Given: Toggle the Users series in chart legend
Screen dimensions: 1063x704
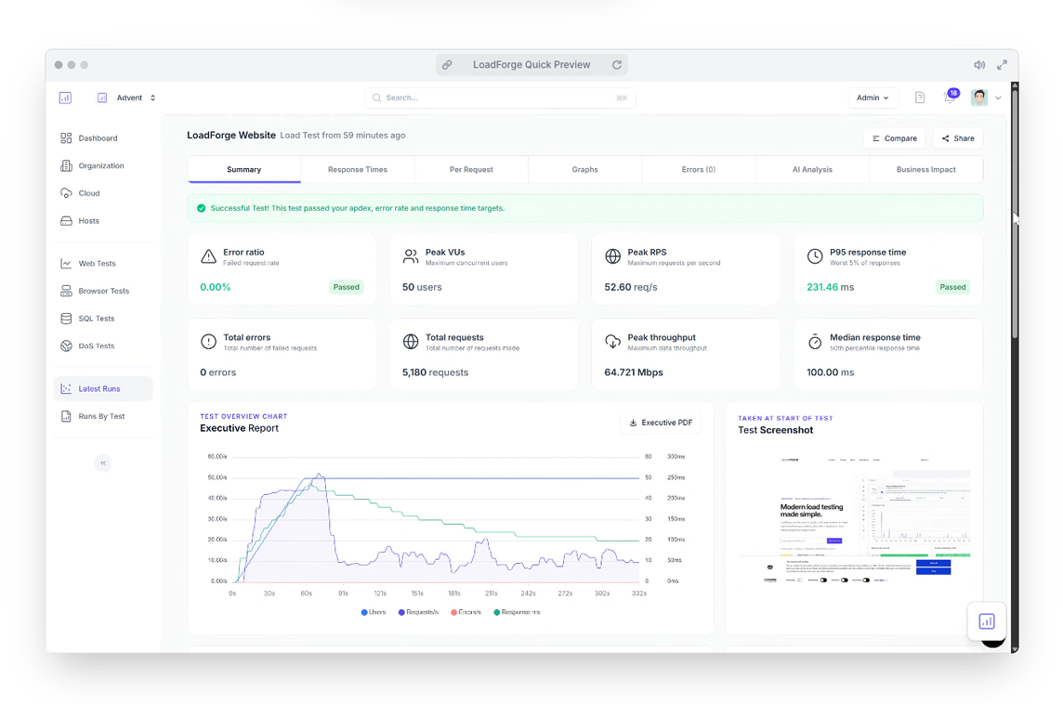Looking at the screenshot, I should coord(374,612).
